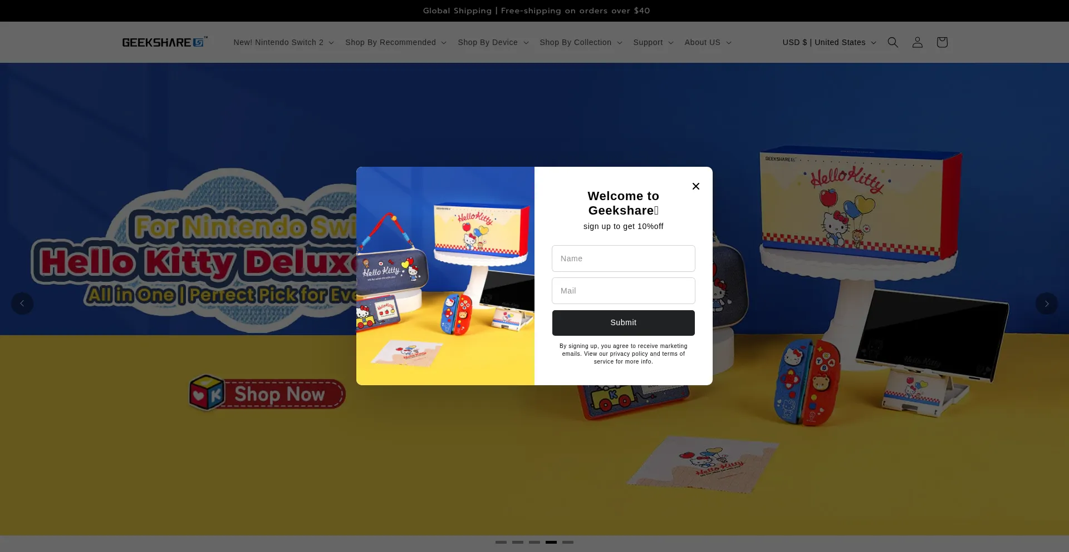Expand the New! Nintendo Switch 2 menu
The width and height of the screenshot is (1069, 552).
[x=283, y=42]
